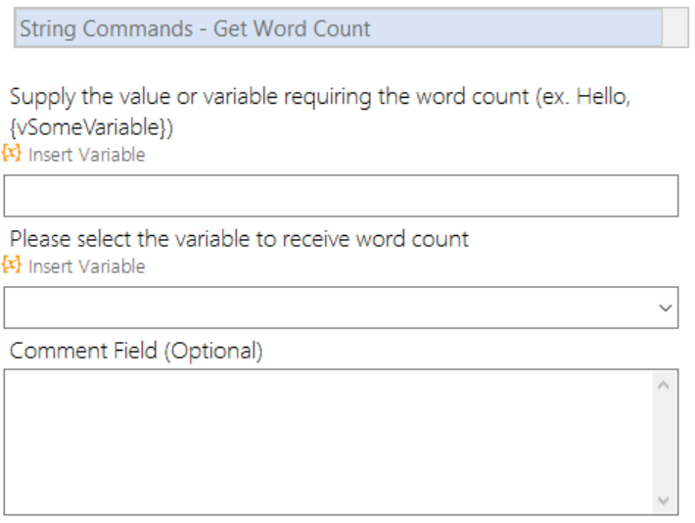The width and height of the screenshot is (695, 523).
Task: Click Insert Variable under receive word count prompt
Action: pos(87,266)
